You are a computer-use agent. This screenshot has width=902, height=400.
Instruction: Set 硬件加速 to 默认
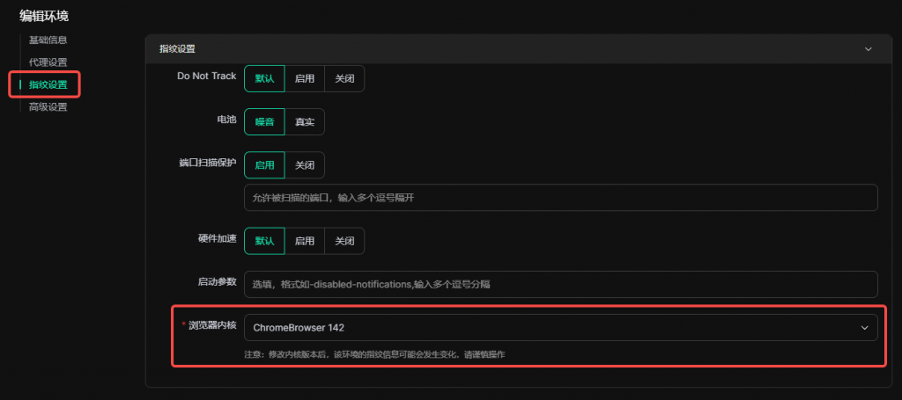264,241
